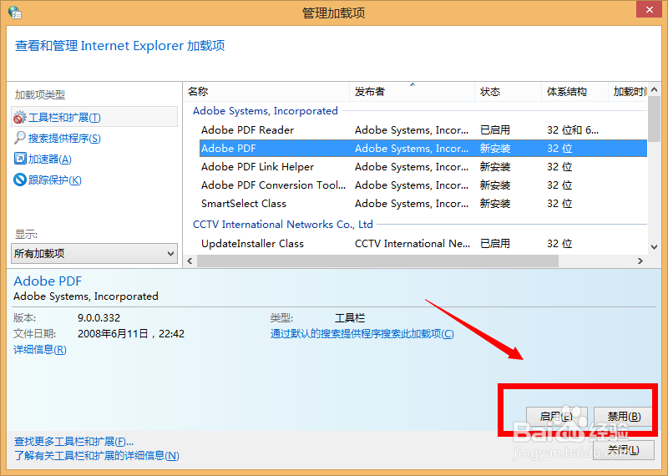
Task: Click the vertical scrollbar thumb
Action: 655,119
